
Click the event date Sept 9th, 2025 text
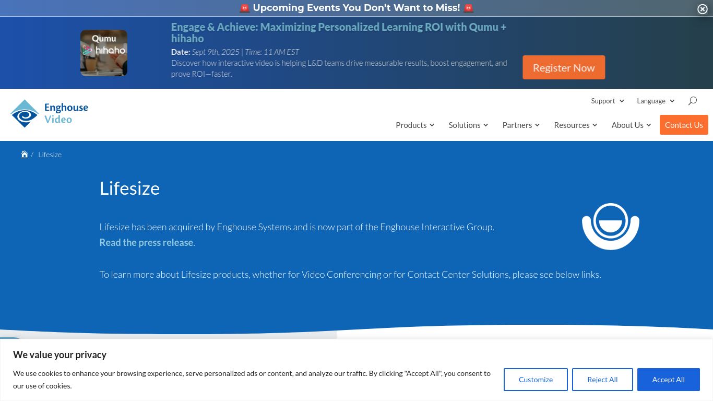coord(216,52)
